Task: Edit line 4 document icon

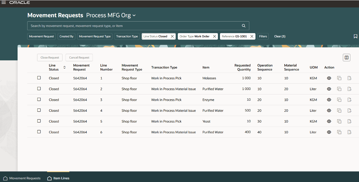Action: click(349, 111)
